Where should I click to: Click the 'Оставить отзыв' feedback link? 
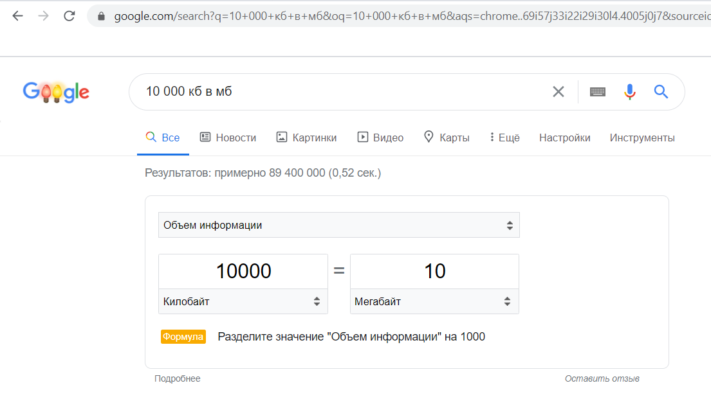coord(602,379)
